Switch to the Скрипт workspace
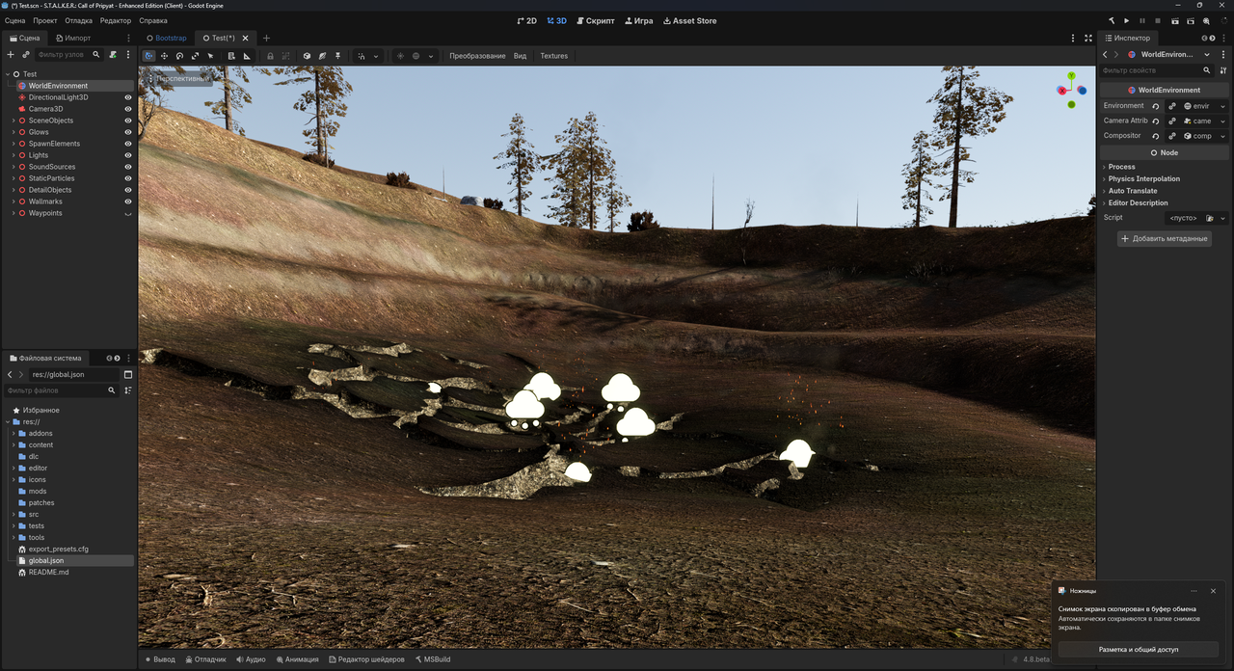 coord(595,20)
